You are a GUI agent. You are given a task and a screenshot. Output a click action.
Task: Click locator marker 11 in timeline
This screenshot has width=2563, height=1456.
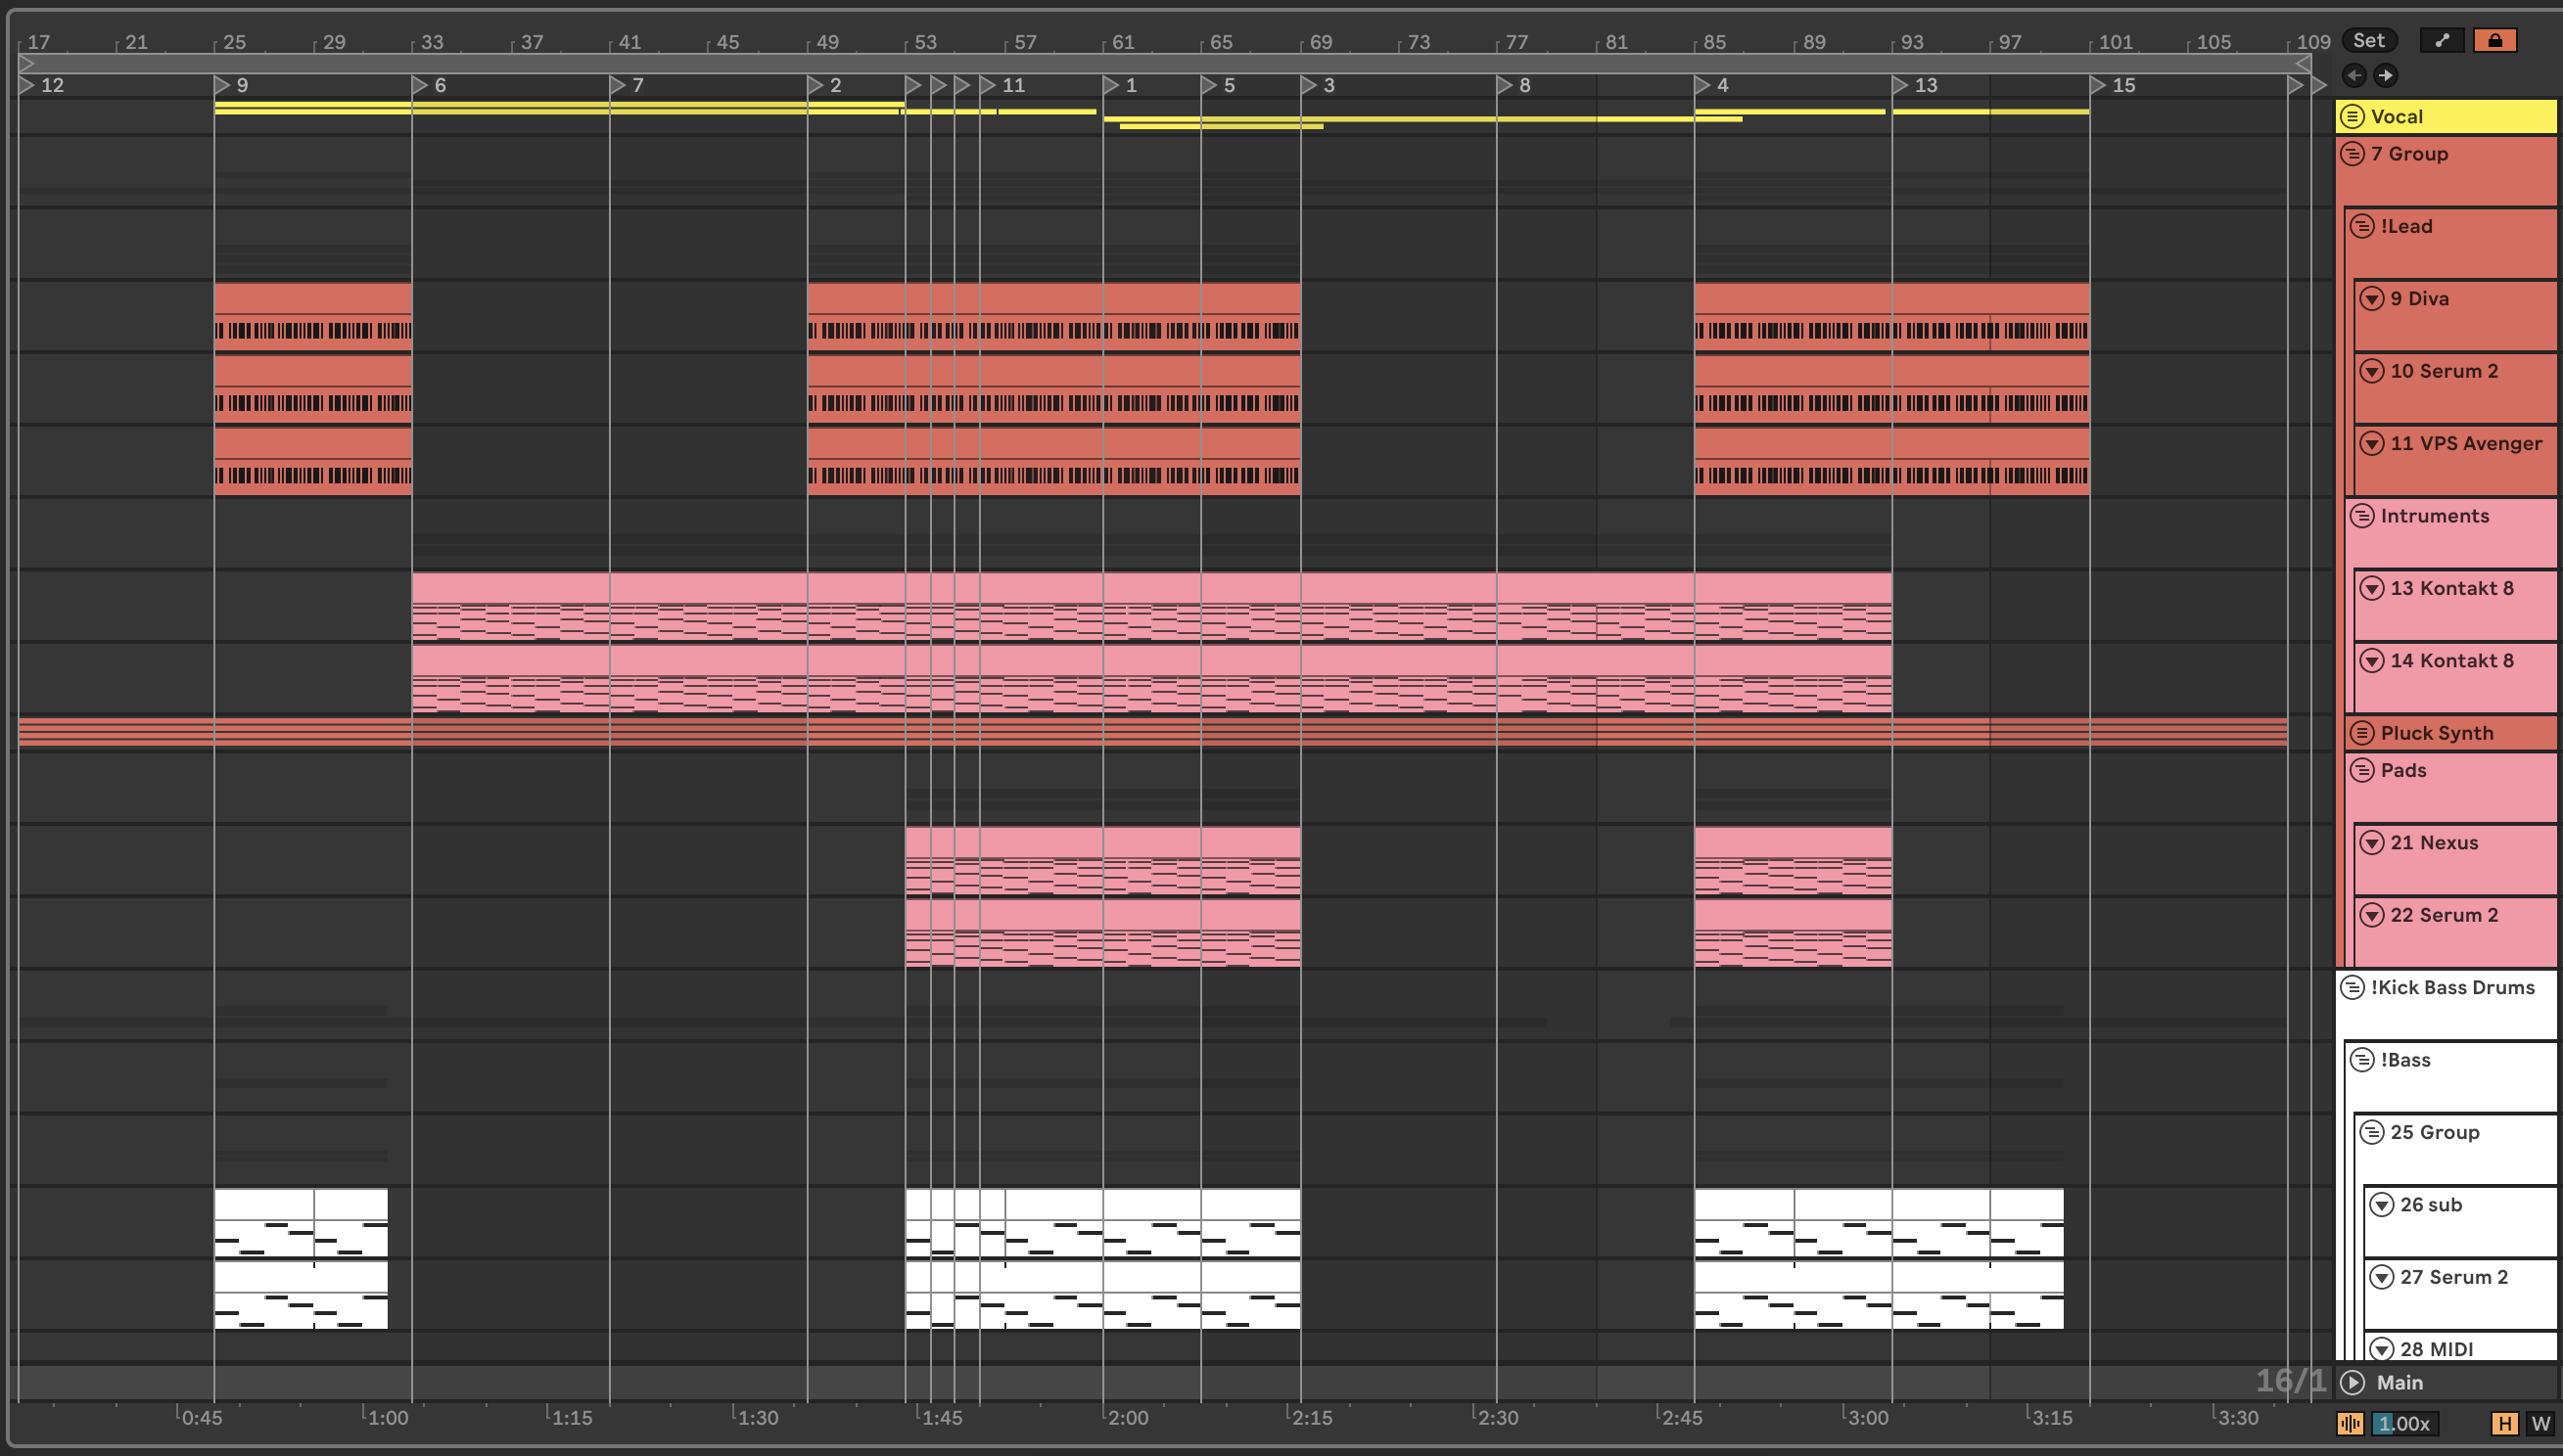click(x=989, y=85)
